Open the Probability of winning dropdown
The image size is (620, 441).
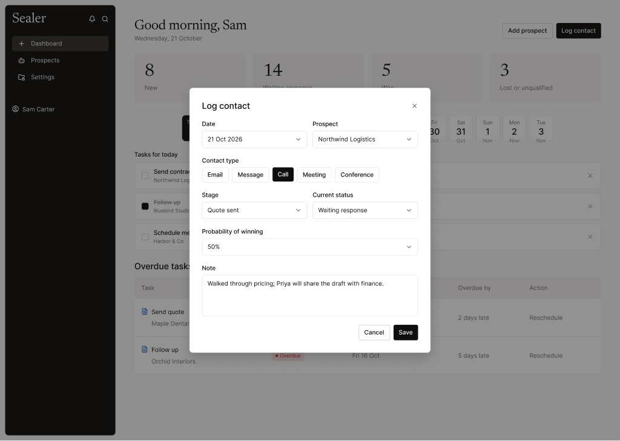coord(309,247)
